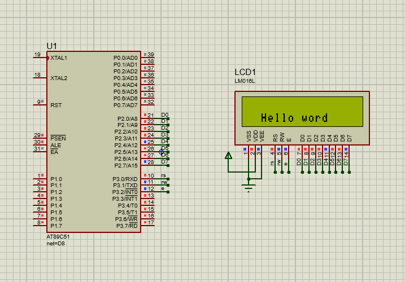Select the LCD1 reference label
The width and height of the screenshot is (405, 282).
(x=245, y=72)
